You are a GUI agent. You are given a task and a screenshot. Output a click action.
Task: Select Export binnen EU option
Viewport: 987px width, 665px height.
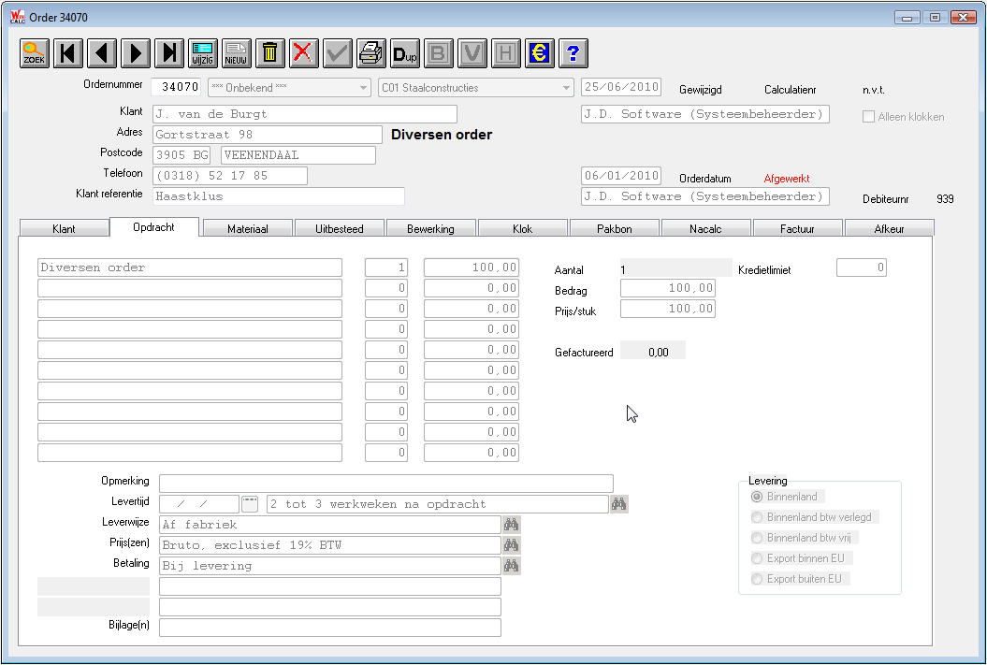pos(757,558)
